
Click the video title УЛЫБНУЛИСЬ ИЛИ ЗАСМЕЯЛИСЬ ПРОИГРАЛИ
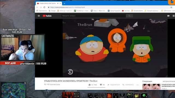tap(71, 81)
